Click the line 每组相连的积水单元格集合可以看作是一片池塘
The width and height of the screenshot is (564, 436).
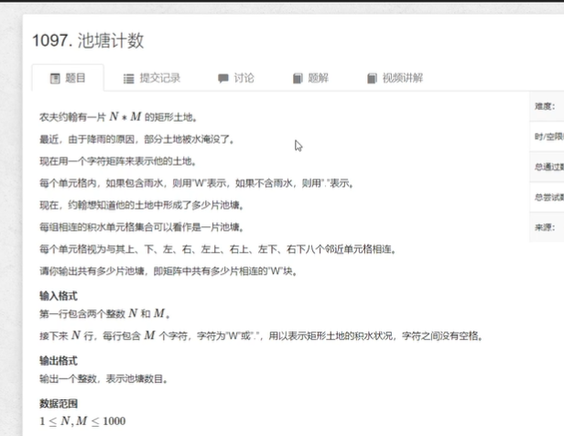[142, 227]
